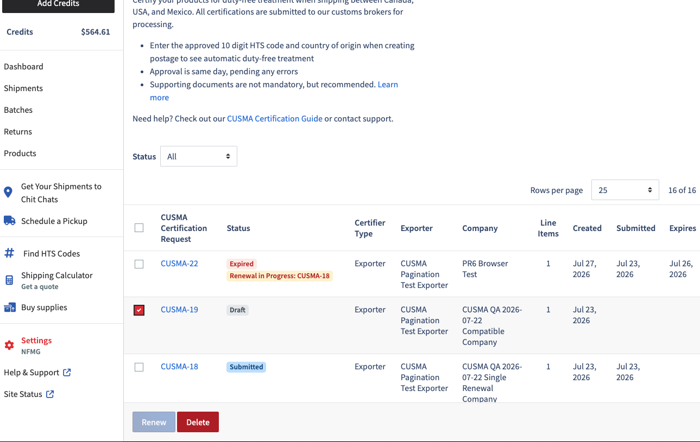Click the external link icon beside Site Status
The width and height of the screenshot is (700, 442).
(x=49, y=394)
